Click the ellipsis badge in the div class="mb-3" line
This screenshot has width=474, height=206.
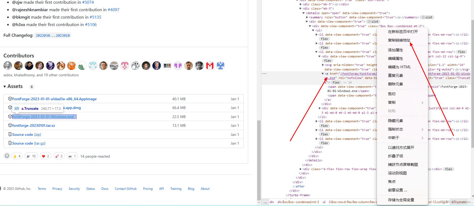pyautogui.click(x=336, y=4)
